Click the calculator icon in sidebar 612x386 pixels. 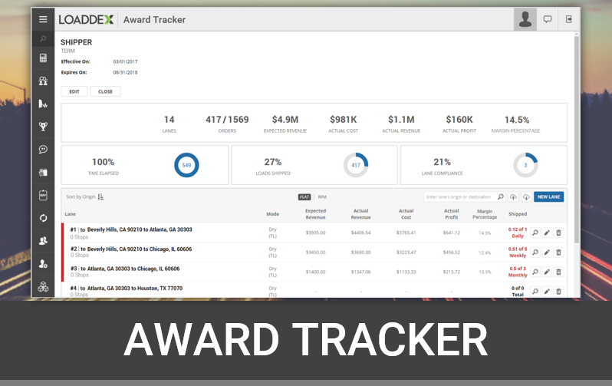pyautogui.click(x=43, y=58)
